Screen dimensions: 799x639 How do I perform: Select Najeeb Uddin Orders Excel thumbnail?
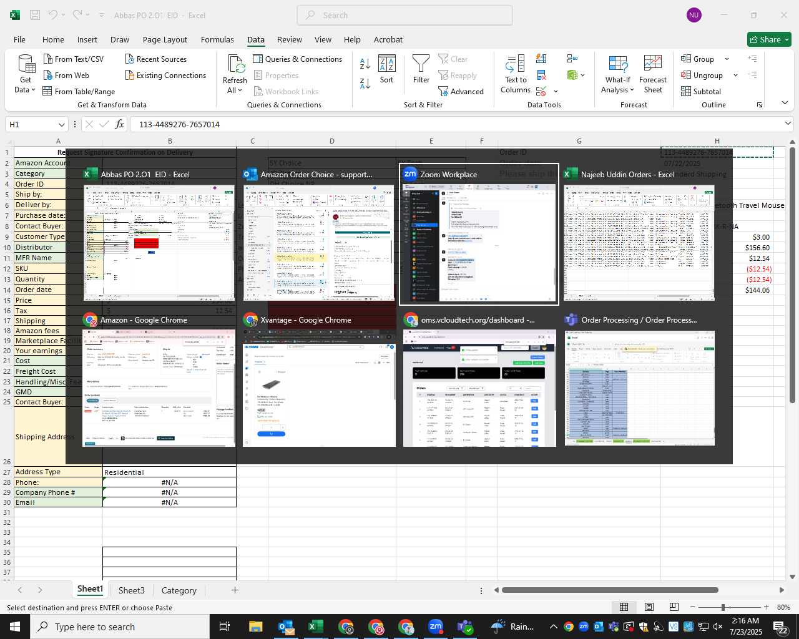639,234
